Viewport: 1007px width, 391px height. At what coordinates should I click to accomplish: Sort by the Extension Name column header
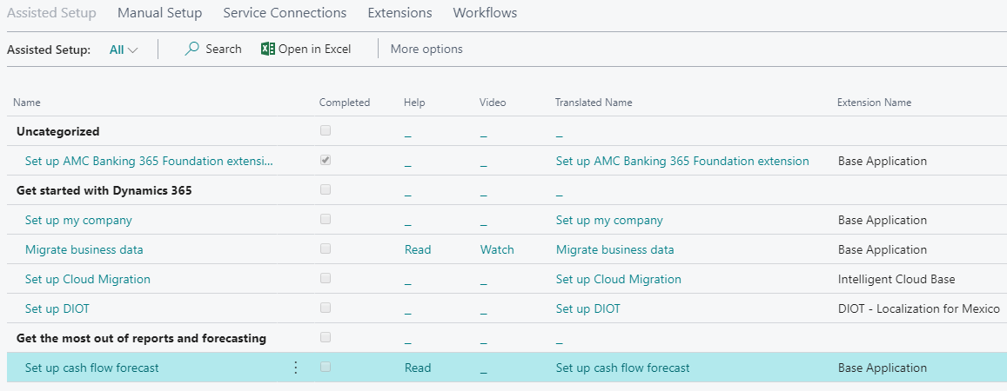[x=874, y=103]
